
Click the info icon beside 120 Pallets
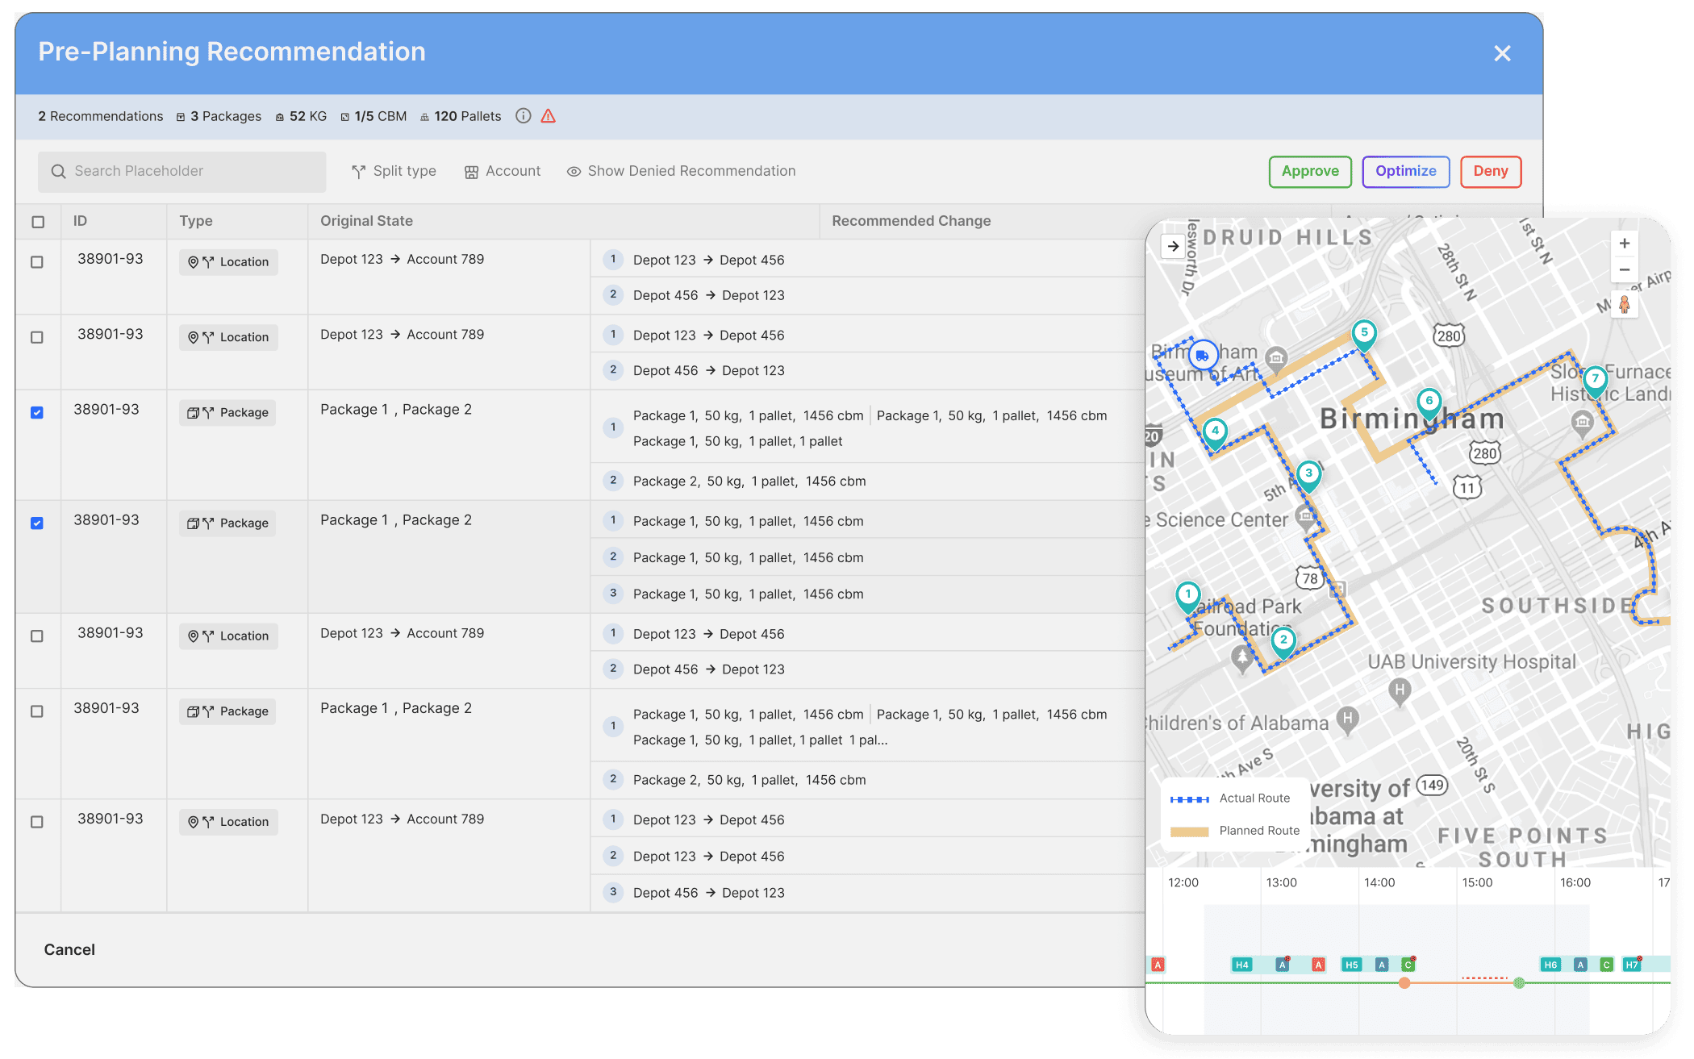(x=524, y=116)
